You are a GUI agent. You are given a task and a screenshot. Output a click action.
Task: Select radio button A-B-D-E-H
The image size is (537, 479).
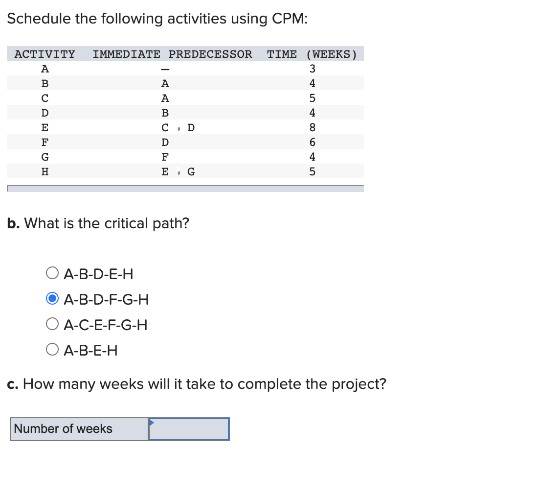52,273
